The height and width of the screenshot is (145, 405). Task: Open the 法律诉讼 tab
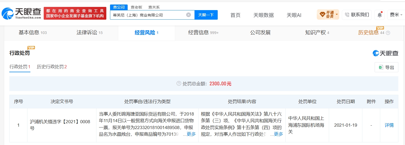(x=90, y=33)
